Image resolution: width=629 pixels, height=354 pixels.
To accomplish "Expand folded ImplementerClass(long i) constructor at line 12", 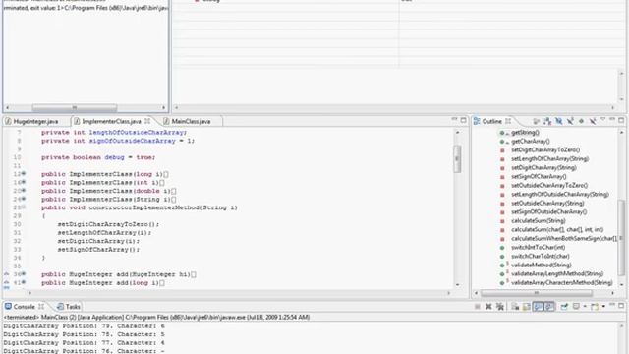I will pos(24,174).
